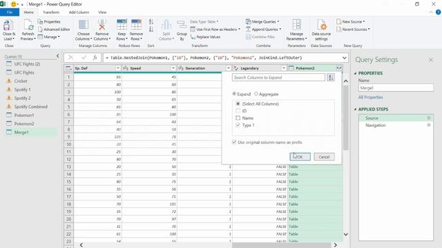442x248 pixels.
Task: Click the Recent Sources icon
Action: 339,29
